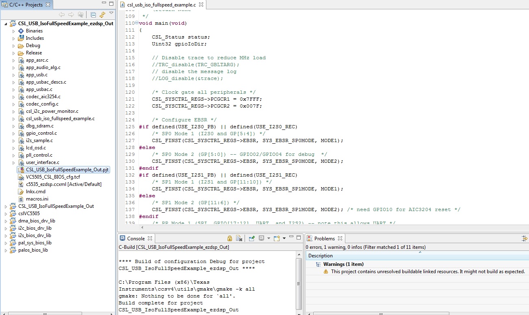Click the Back navigation arrow in Projects toolbar
The height and width of the screenshot is (315, 529).
62,15
